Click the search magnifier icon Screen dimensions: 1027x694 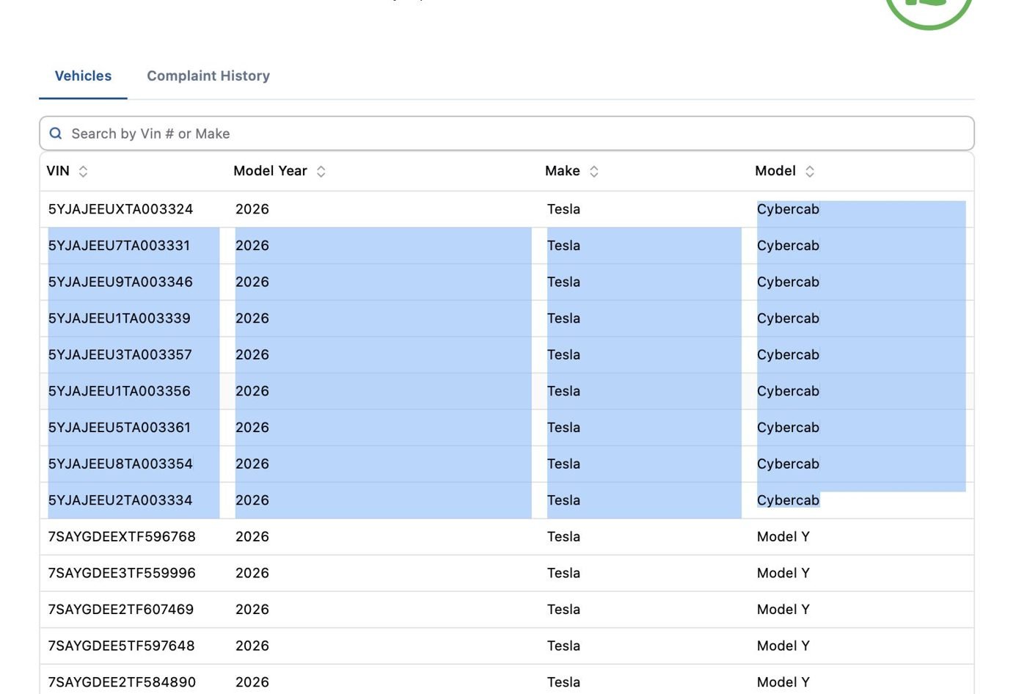[56, 134]
